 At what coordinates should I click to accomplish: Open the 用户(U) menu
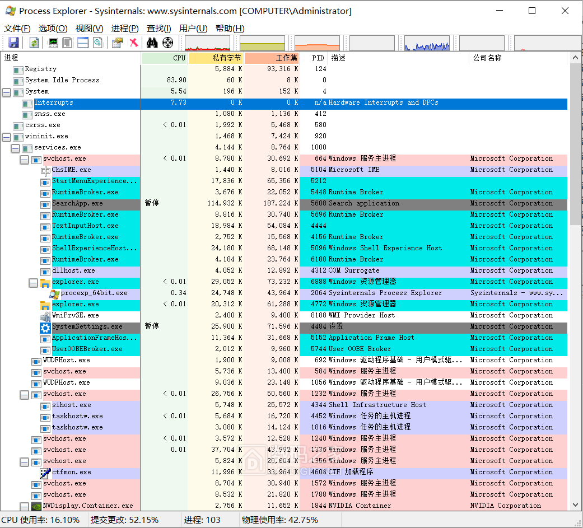[x=193, y=29]
